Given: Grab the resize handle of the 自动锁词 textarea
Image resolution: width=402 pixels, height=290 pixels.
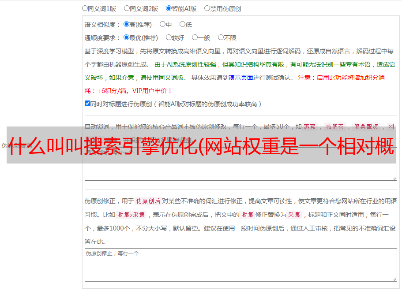Looking at the screenshot, I should click(394, 178).
